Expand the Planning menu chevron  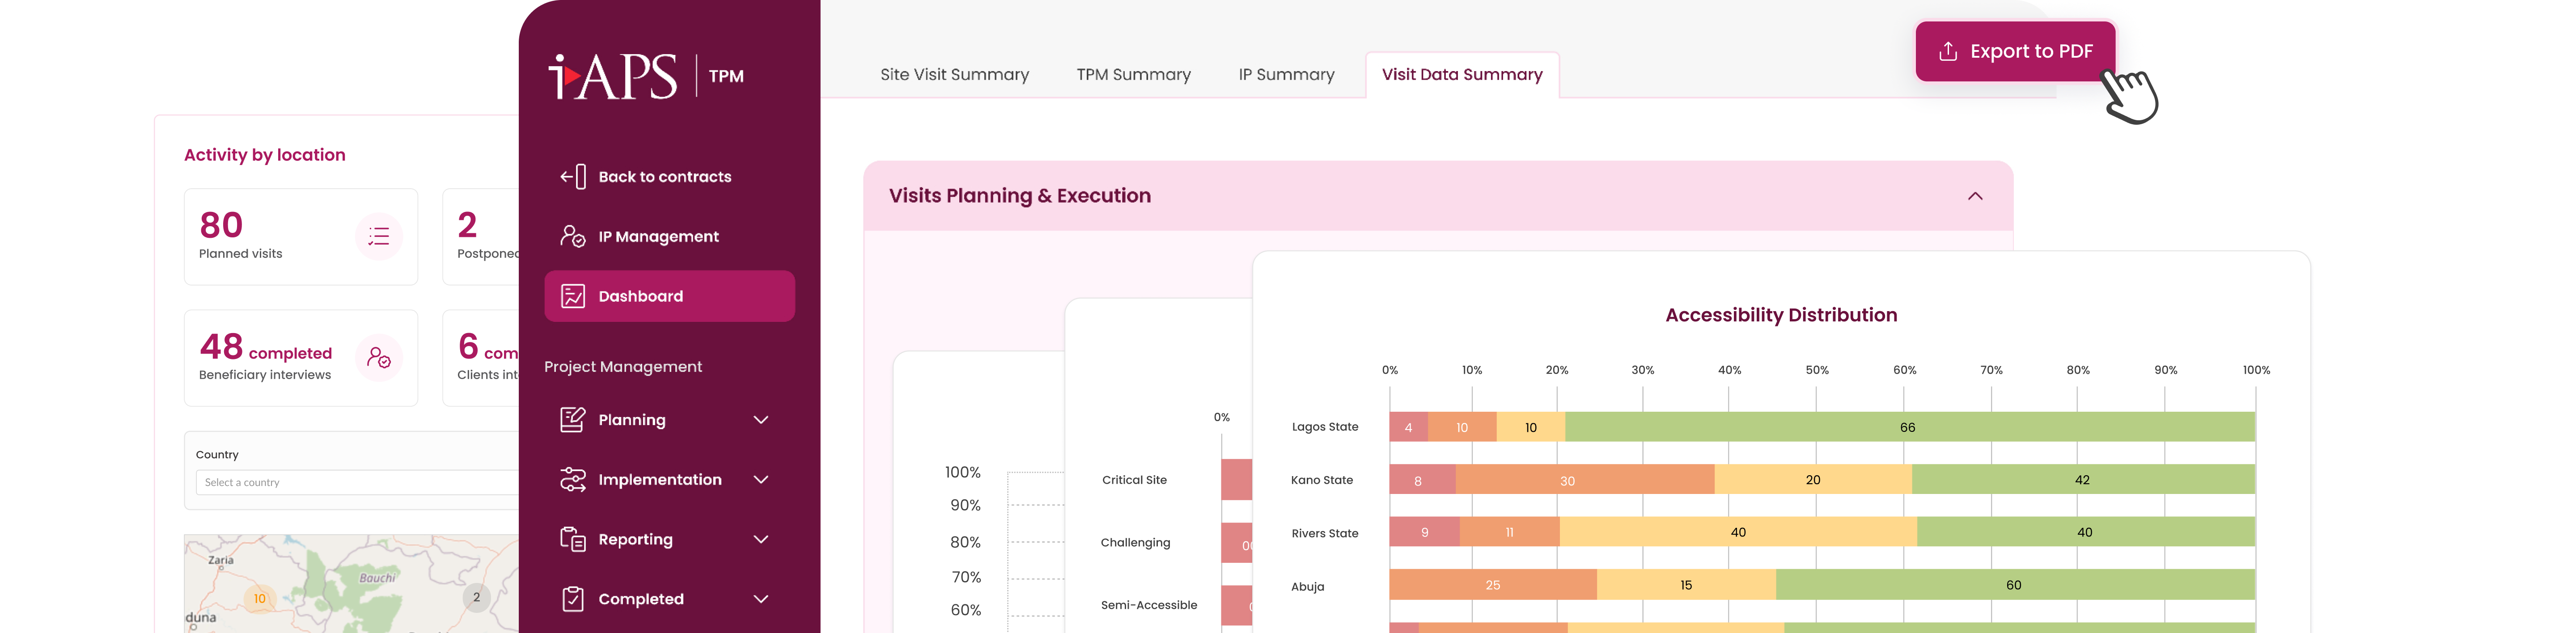761,420
